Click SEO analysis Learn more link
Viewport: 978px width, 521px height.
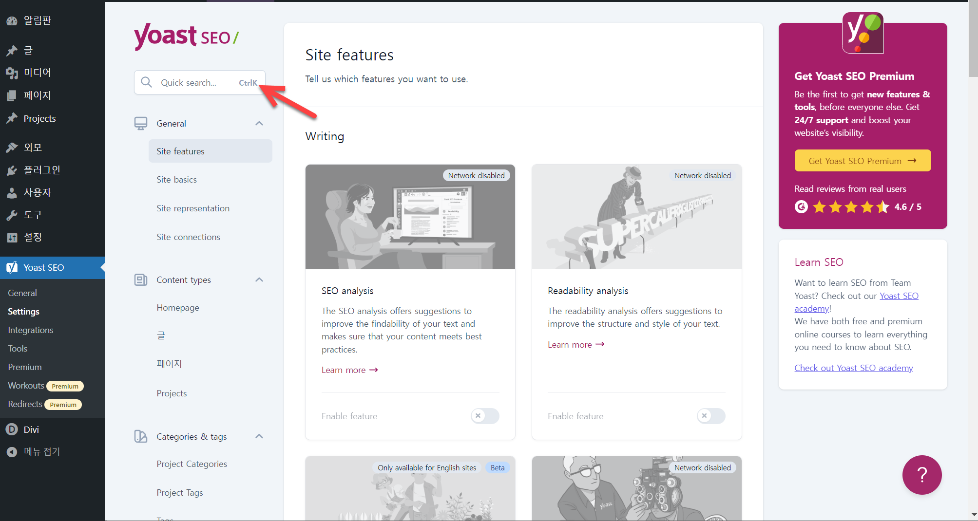click(349, 370)
